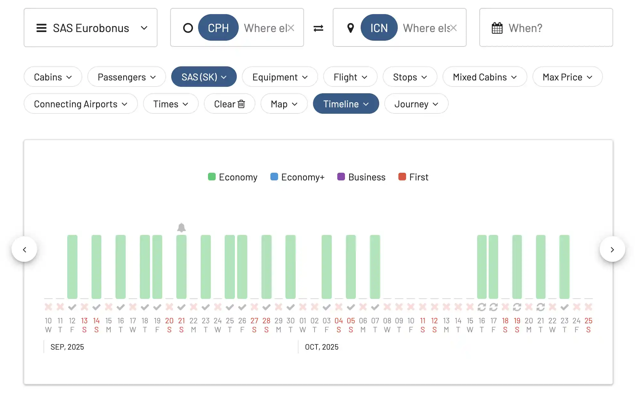Toggle Business series in legend
640x398 pixels.
[361, 177]
